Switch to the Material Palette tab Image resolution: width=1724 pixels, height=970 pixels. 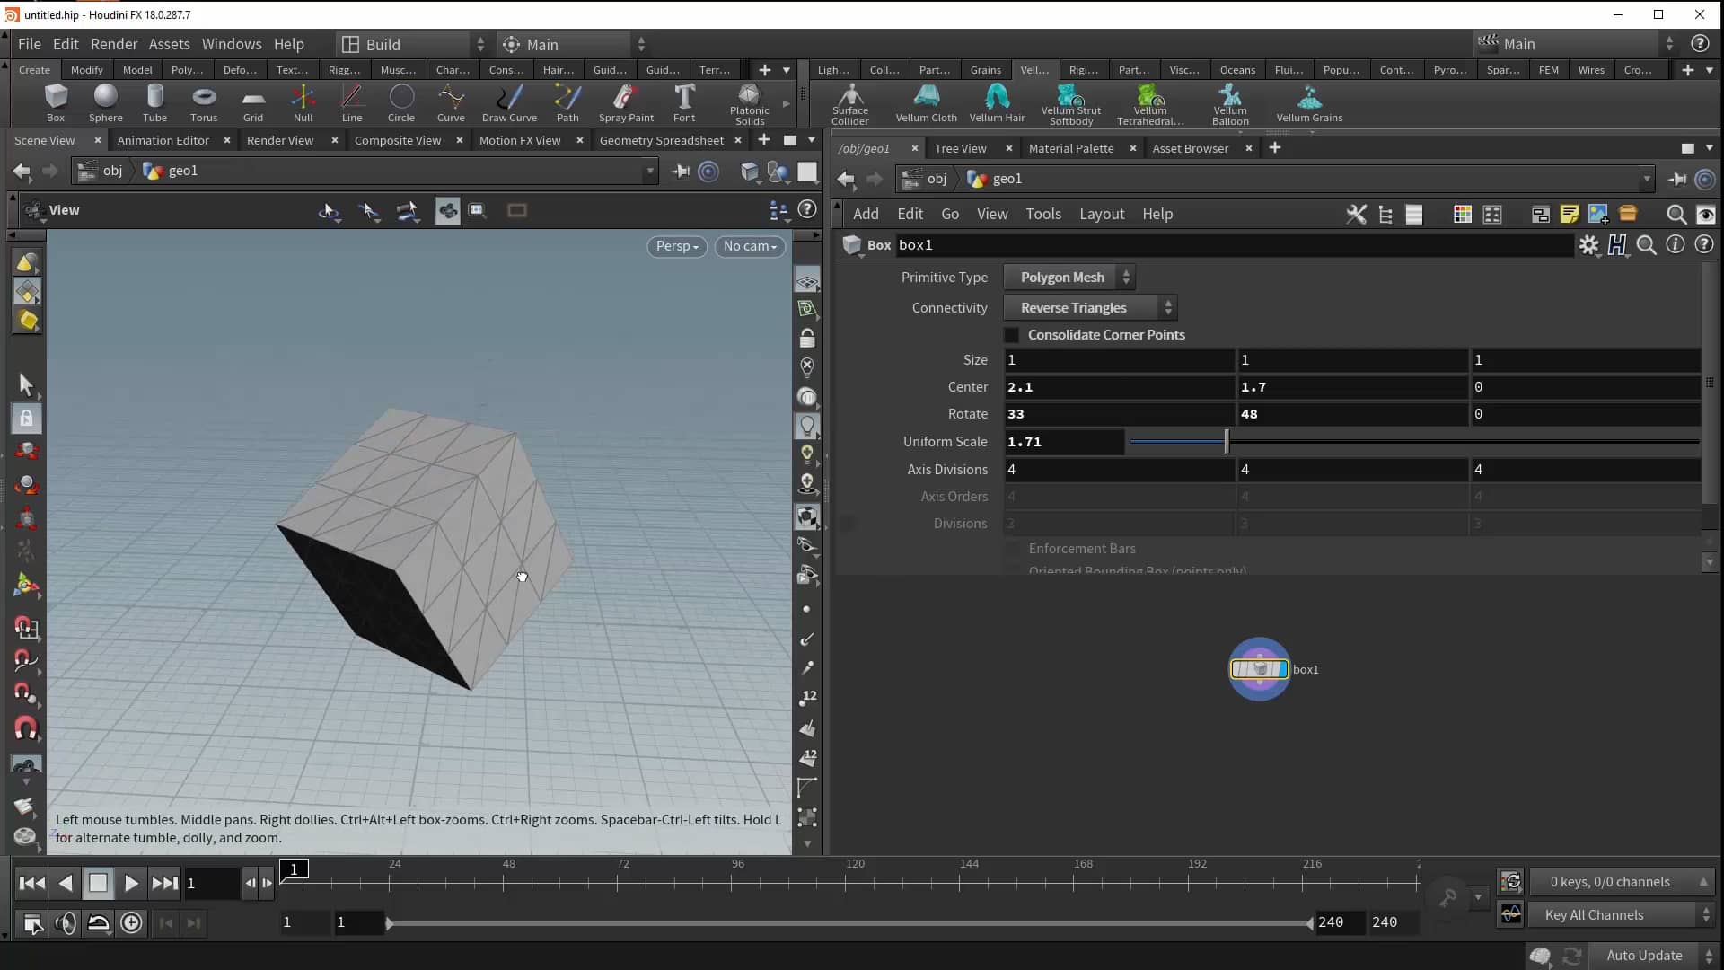click(1070, 148)
